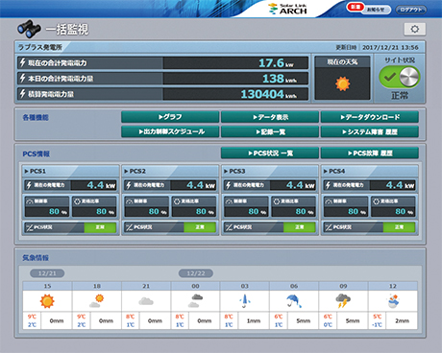Image resolution: width=442 pixels, height=353 pixels.
Task: Click the sun icon under 現在の天気
Action: (x=342, y=84)
